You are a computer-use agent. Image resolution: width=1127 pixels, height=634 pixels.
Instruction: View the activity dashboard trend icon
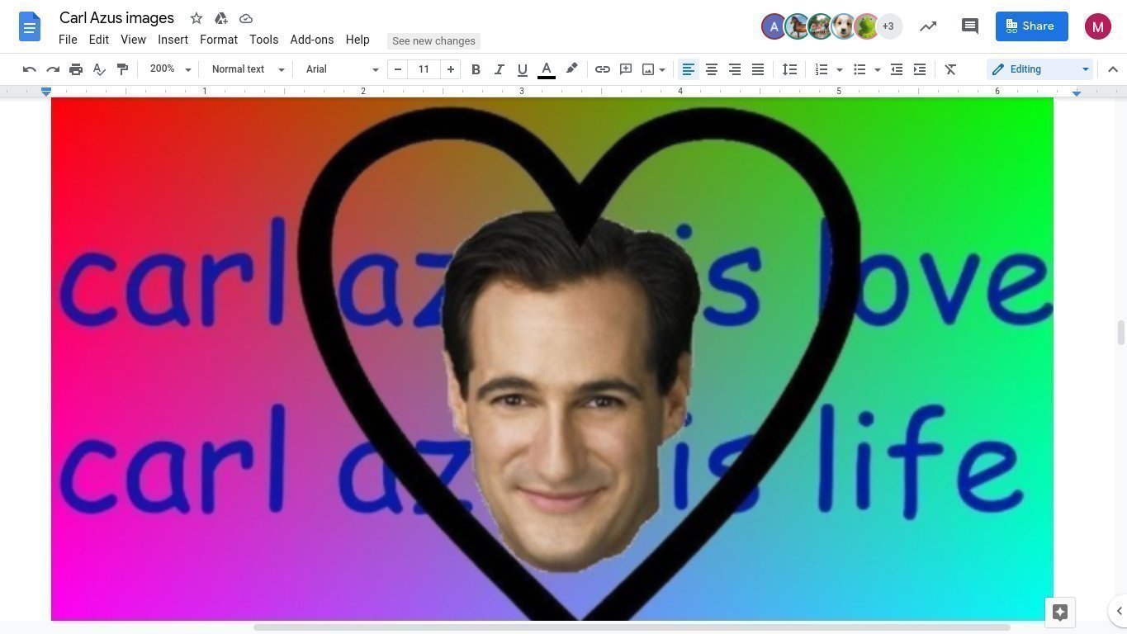tap(928, 26)
